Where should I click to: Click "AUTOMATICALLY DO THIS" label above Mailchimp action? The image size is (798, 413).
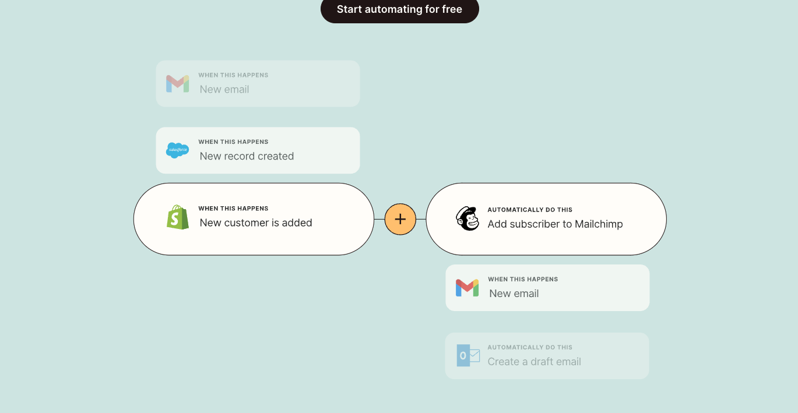tap(530, 210)
